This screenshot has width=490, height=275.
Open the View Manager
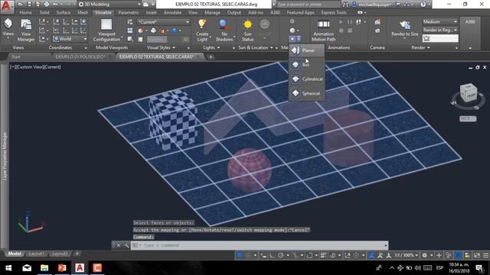click(26, 30)
